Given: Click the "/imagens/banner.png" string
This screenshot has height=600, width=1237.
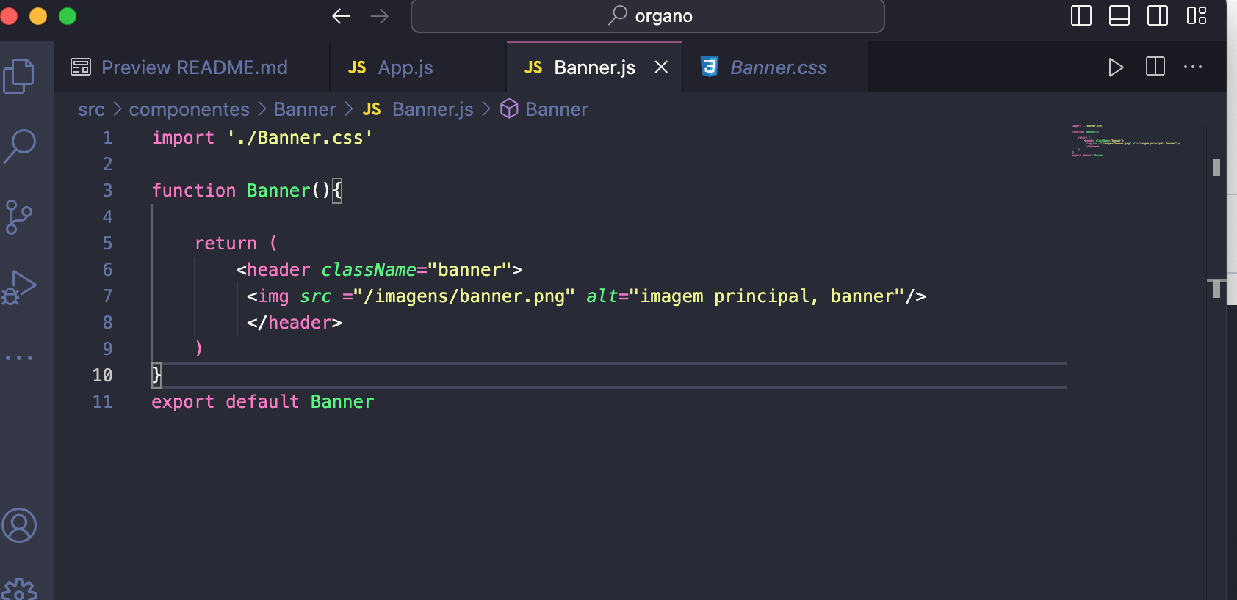Looking at the screenshot, I should point(464,296).
